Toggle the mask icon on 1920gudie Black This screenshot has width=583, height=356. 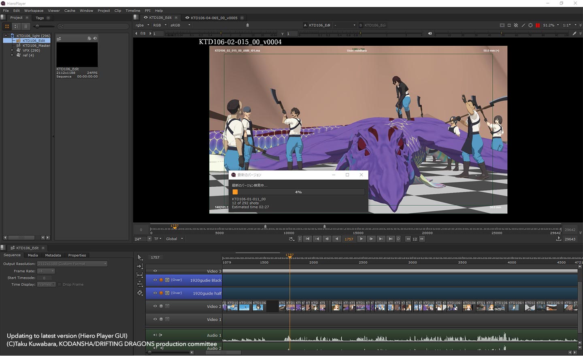tap(167, 280)
